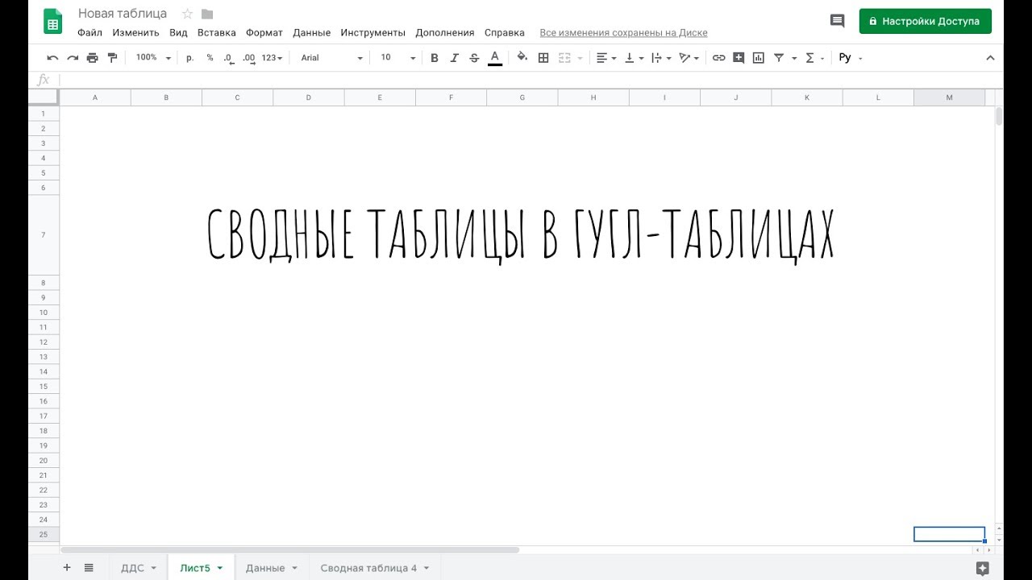
Task: Move document using the folder icon
Action: tap(207, 14)
